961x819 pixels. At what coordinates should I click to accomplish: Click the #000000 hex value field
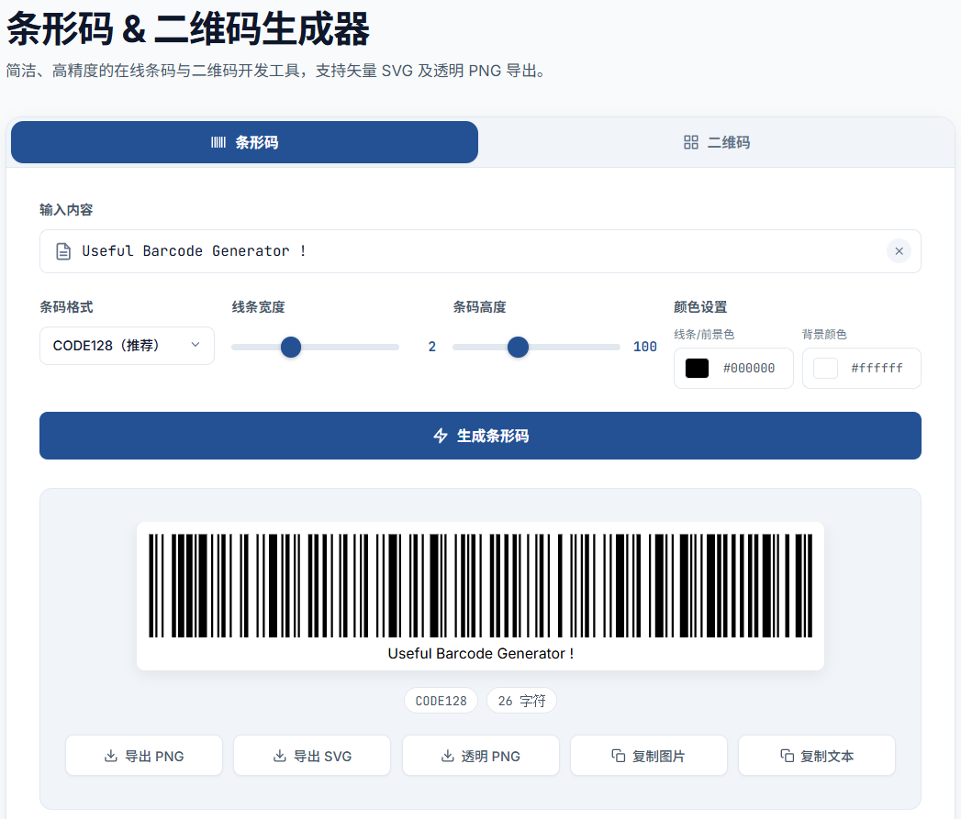pos(749,368)
